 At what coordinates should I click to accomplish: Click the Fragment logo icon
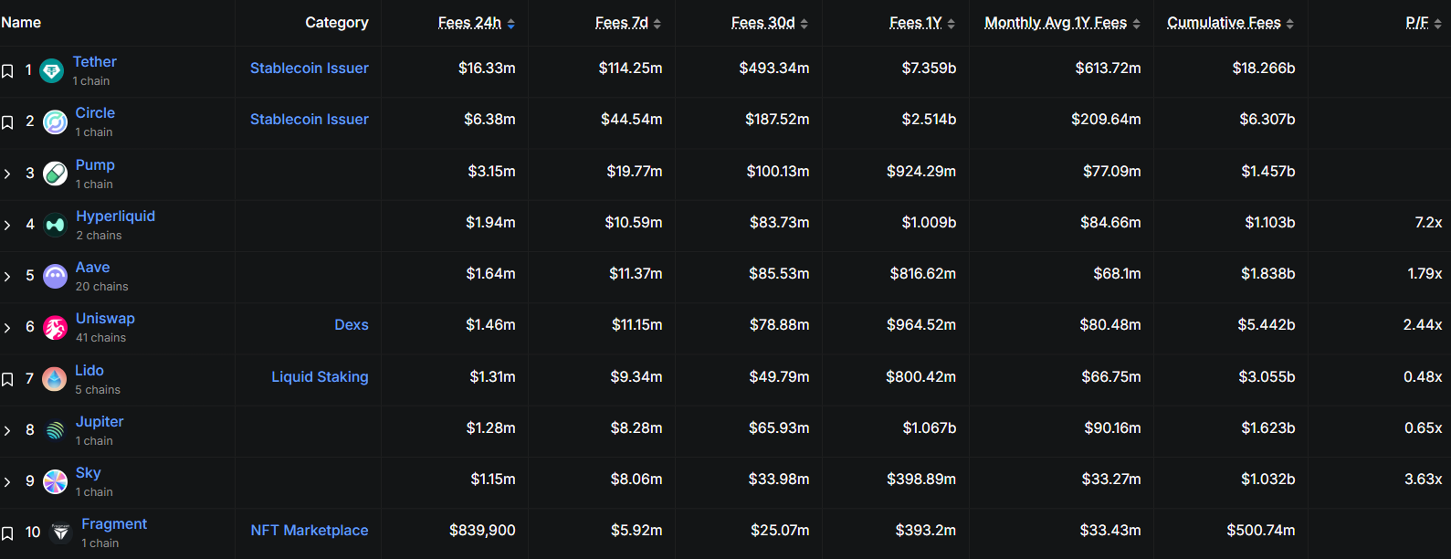(x=61, y=533)
